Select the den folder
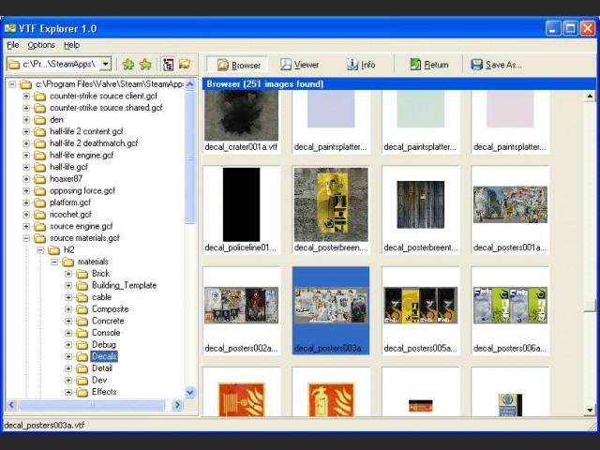The height and width of the screenshot is (450, 600). pyautogui.click(x=56, y=120)
